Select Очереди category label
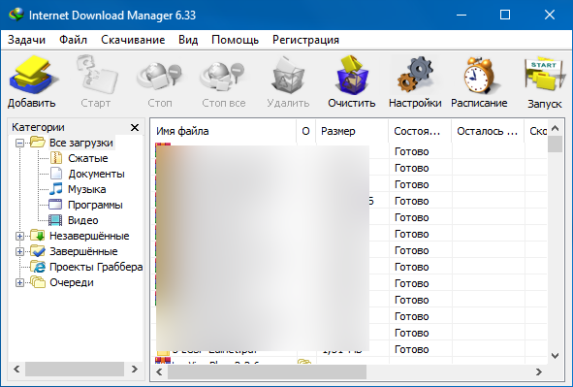 pyautogui.click(x=72, y=283)
